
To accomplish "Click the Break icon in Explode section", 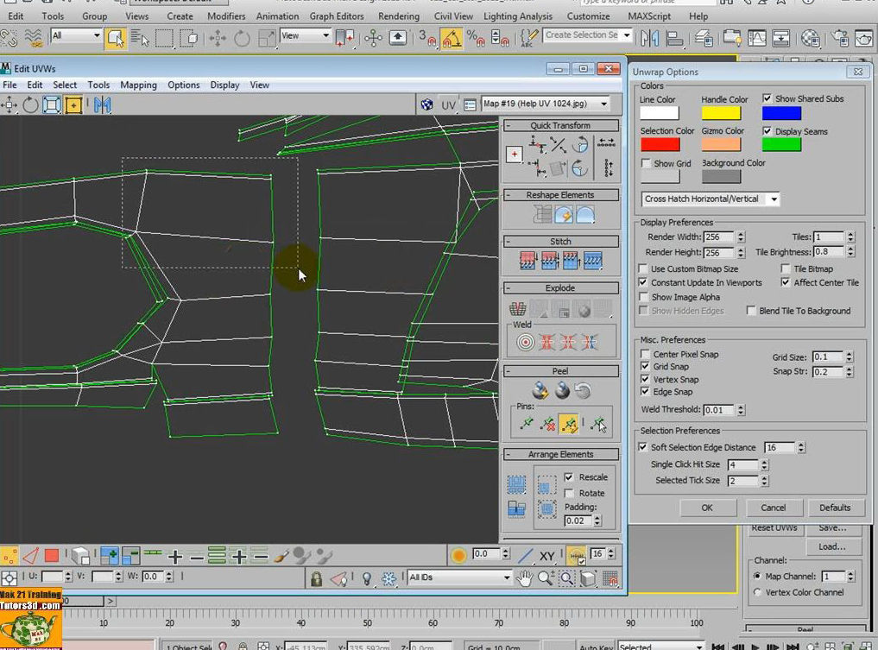I will (517, 308).
